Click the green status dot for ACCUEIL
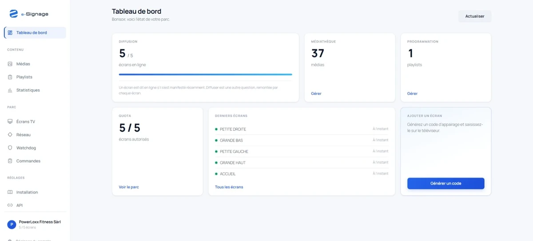Image resolution: width=533 pixels, height=241 pixels. coord(216,174)
